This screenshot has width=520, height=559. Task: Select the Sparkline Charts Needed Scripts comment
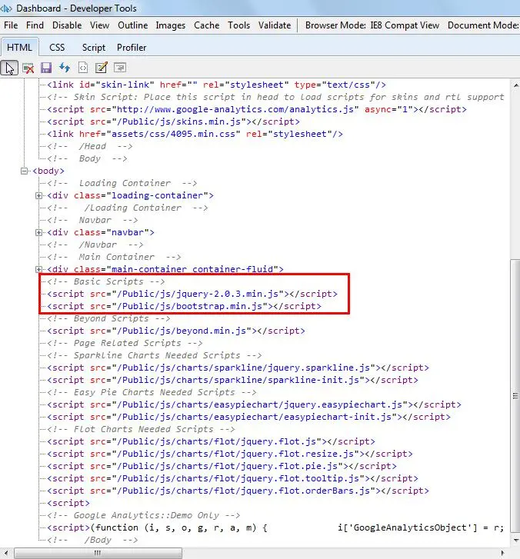coord(155,355)
